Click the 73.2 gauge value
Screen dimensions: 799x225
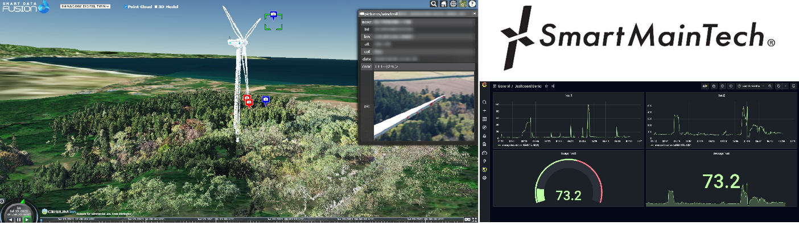569,195
